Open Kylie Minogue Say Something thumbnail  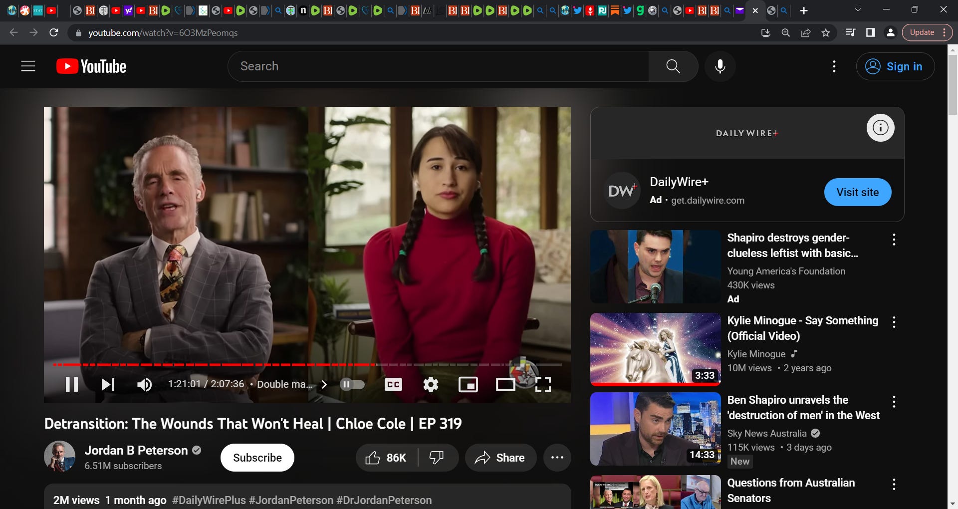click(655, 349)
